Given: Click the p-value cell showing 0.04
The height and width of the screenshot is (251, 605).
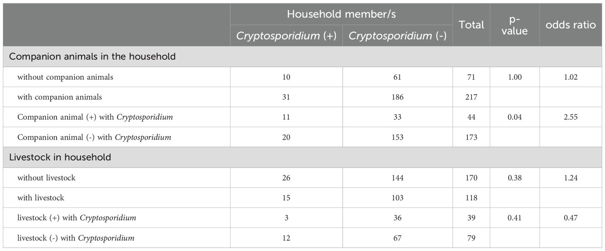Looking at the screenshot, I should point(515,117).
